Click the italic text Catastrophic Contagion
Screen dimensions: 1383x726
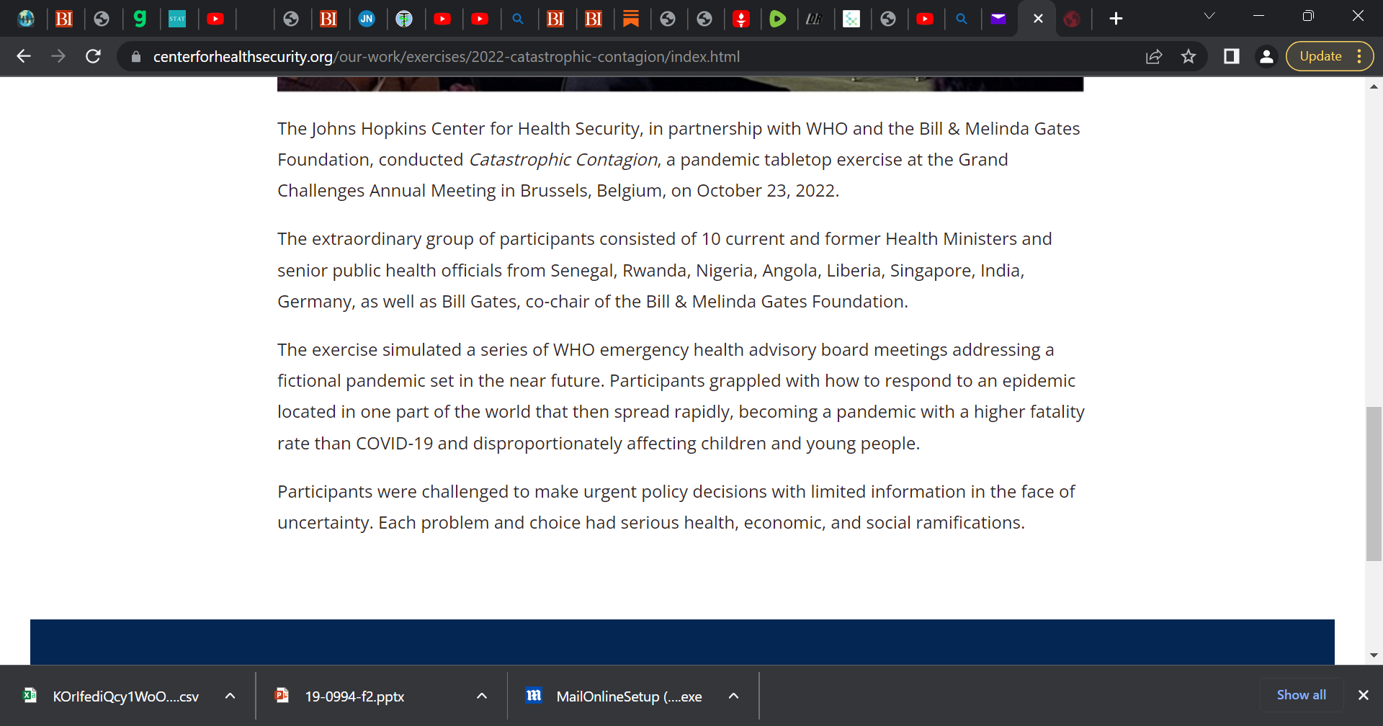coord(563,160)
